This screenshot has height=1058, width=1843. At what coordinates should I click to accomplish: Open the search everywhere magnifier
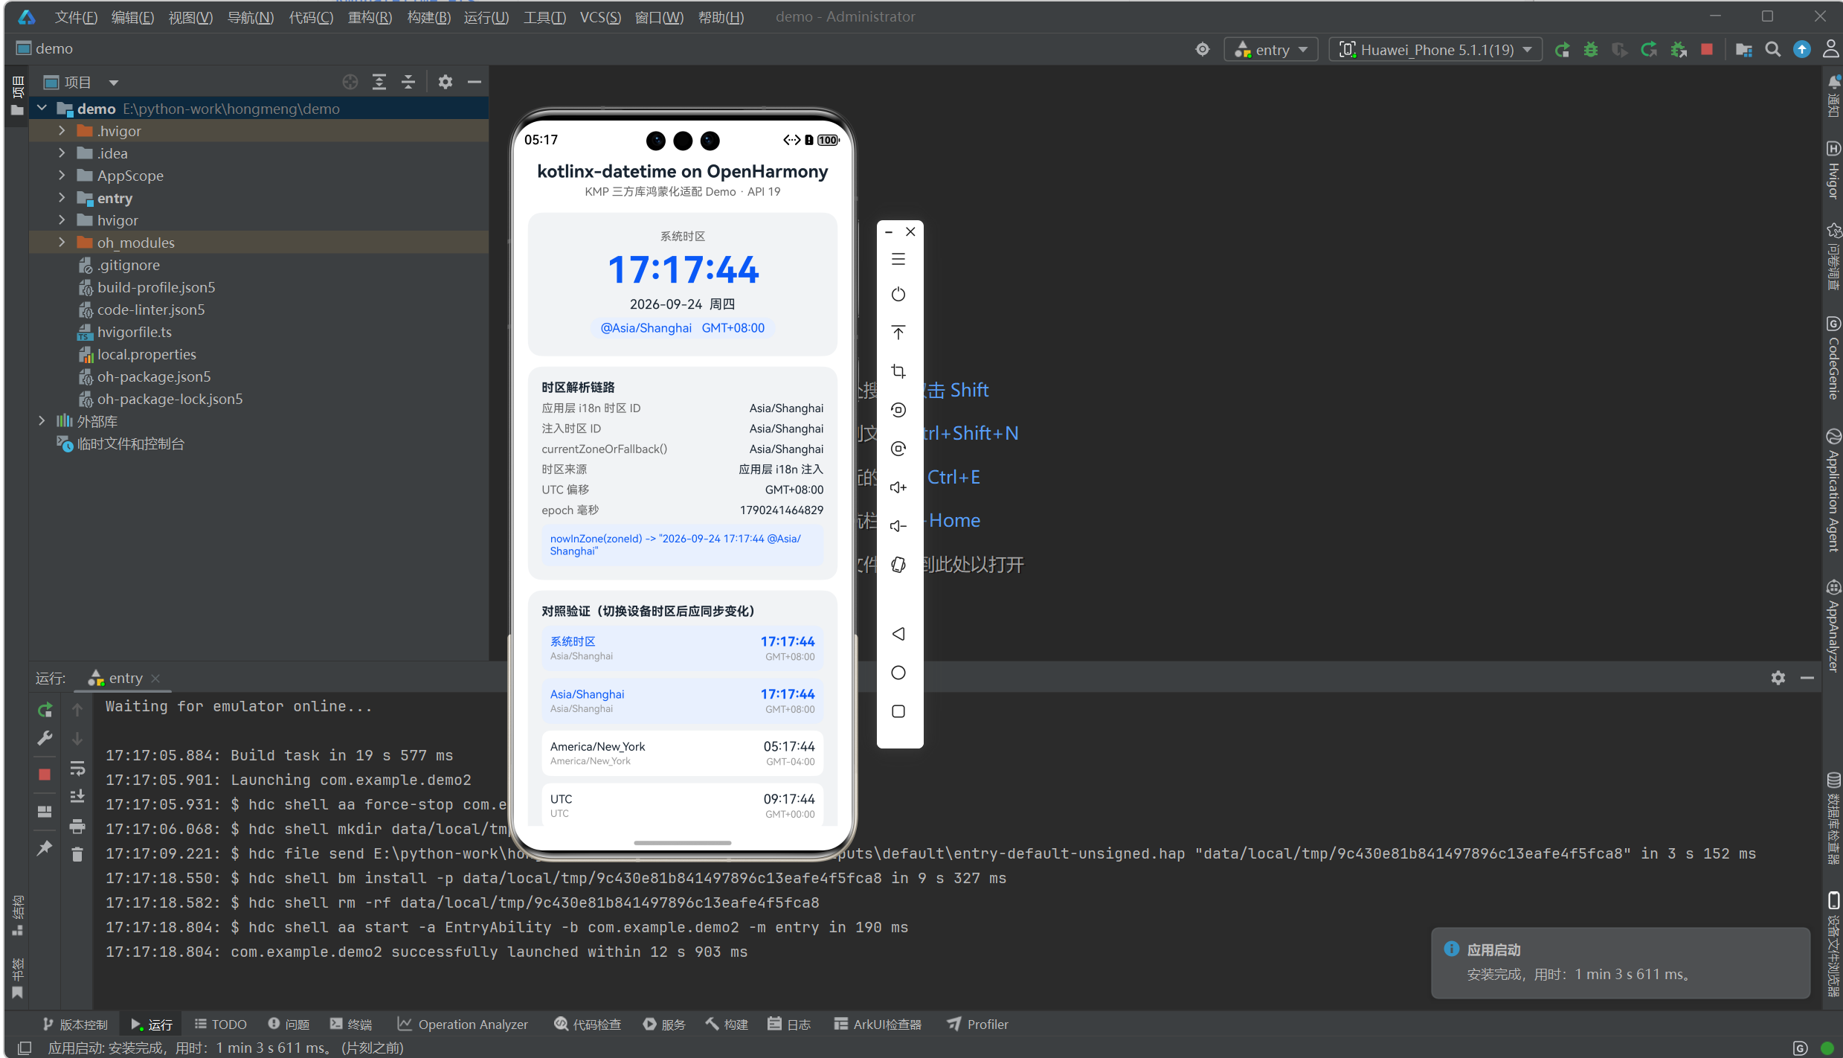click(1773, 50)
